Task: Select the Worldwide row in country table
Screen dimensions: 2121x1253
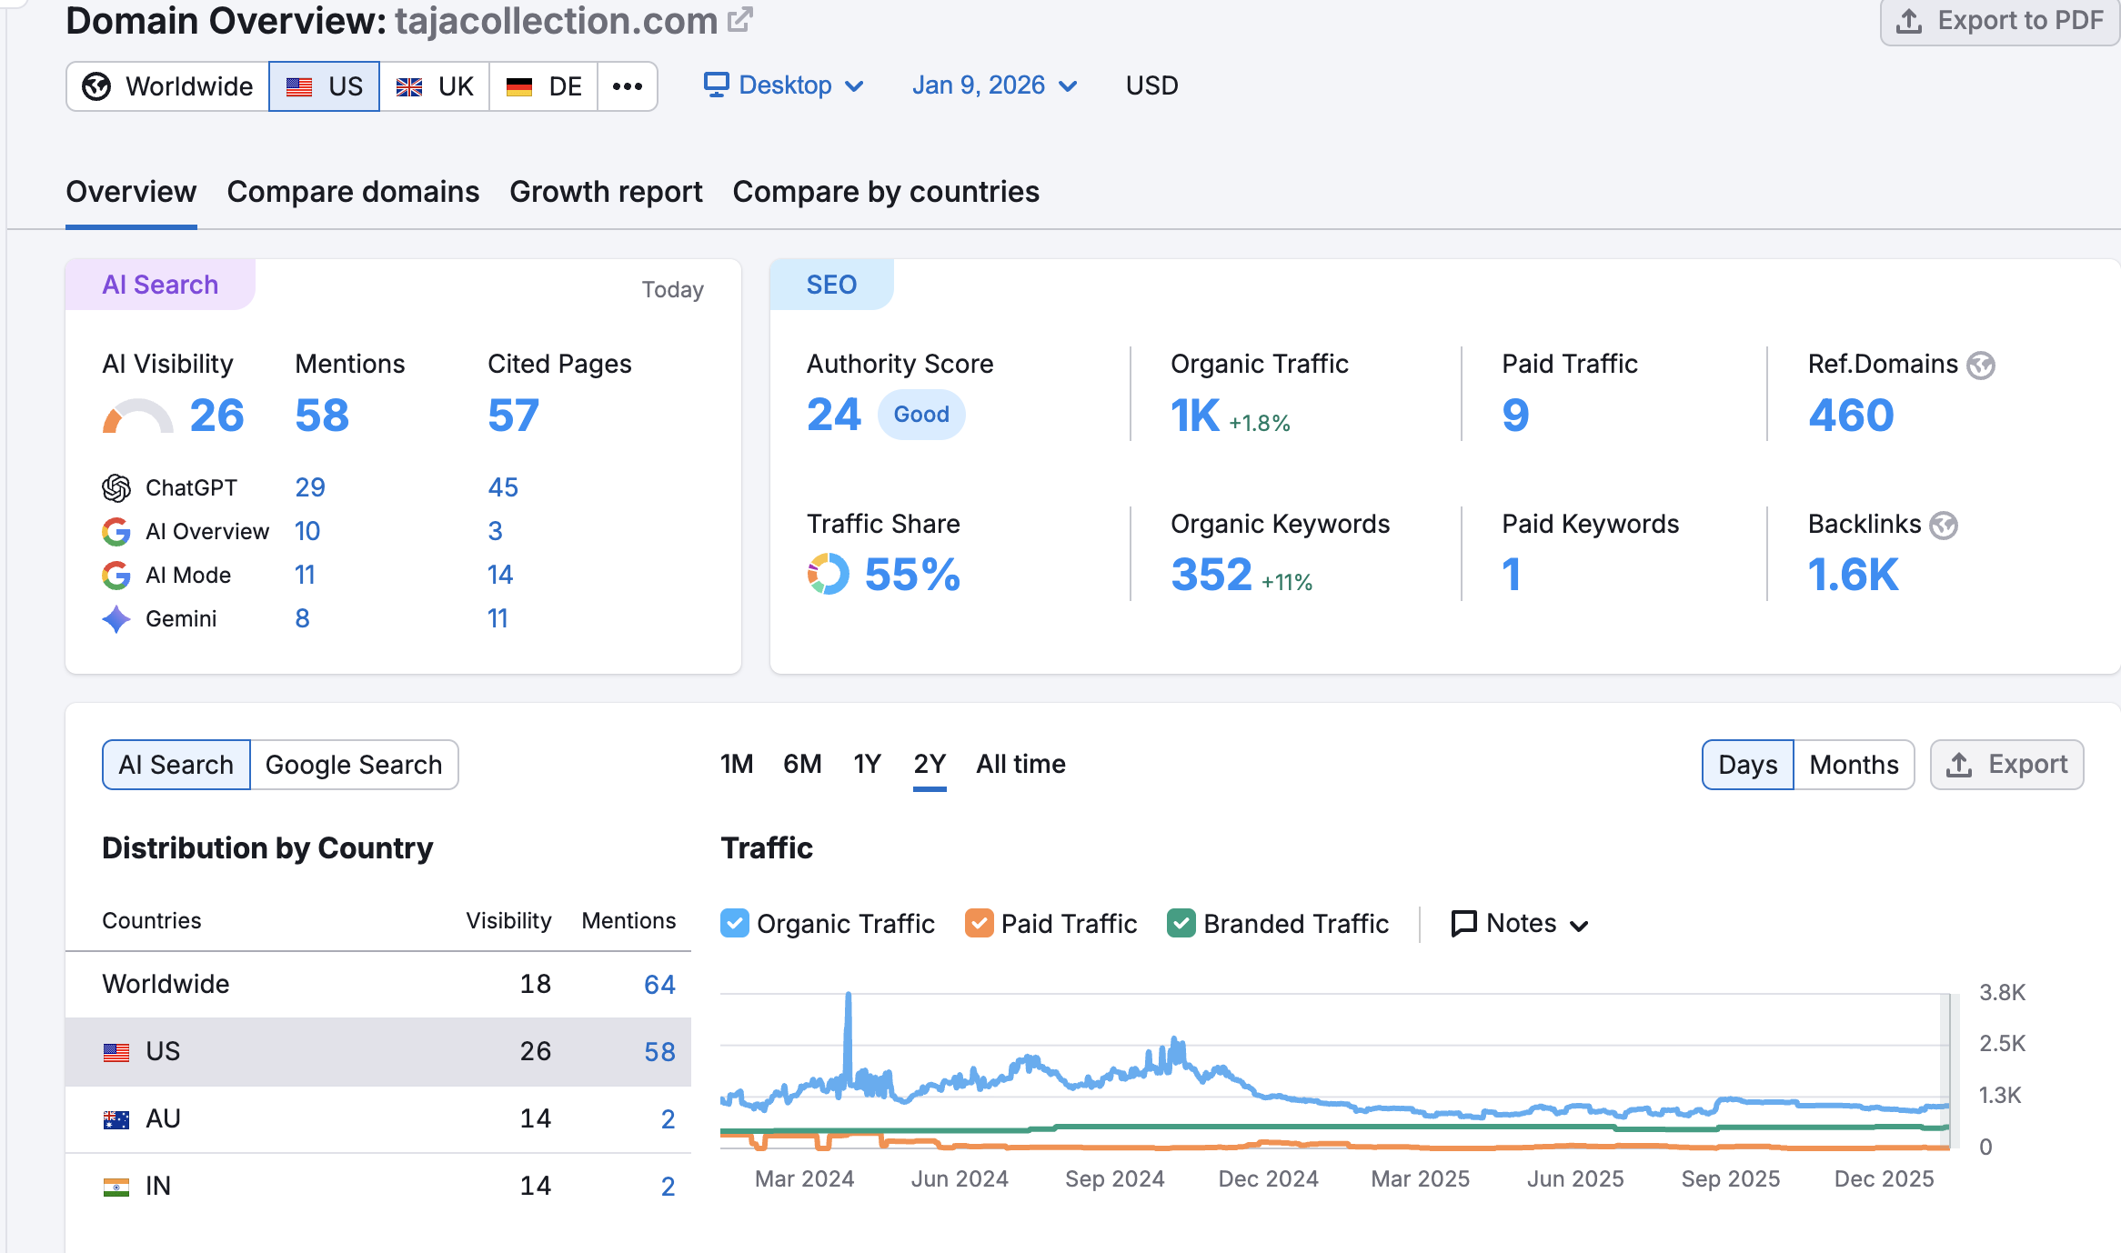Action: tap(378, 985)
